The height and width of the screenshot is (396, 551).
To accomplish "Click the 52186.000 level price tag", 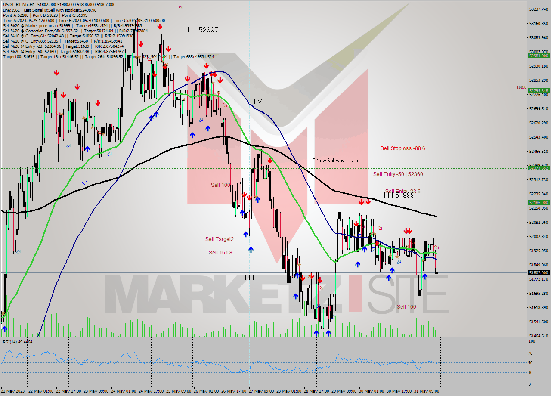I will click(x=539, y=202).
